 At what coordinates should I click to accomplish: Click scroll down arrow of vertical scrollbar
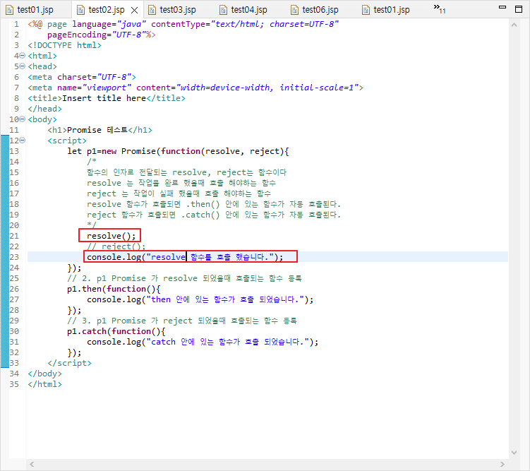[514, 453]
